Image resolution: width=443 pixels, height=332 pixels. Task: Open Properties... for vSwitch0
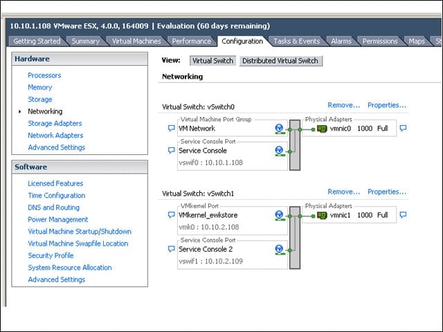tap(387, 105)
